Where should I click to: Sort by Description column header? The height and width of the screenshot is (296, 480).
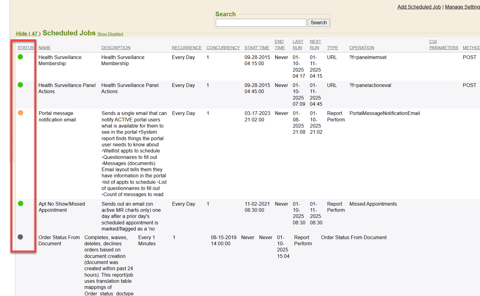click(x=116, y=48)
